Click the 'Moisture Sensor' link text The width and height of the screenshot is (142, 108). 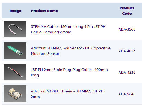tap(45, 54)
